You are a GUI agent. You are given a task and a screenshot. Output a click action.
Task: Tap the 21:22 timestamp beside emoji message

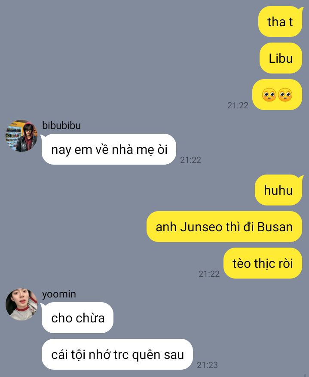point(238,105)
